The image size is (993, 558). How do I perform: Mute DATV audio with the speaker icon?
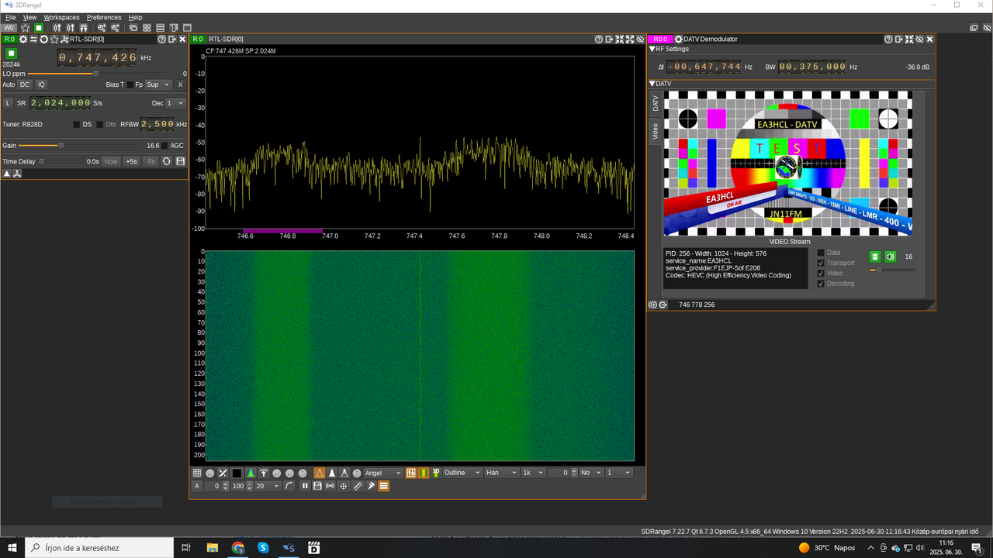pos(891,257)
